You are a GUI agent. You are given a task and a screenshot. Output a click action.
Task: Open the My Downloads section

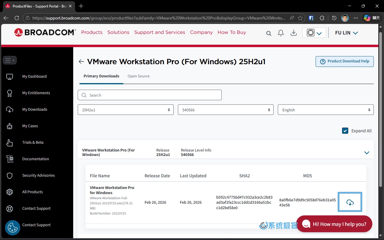(34, 109)
